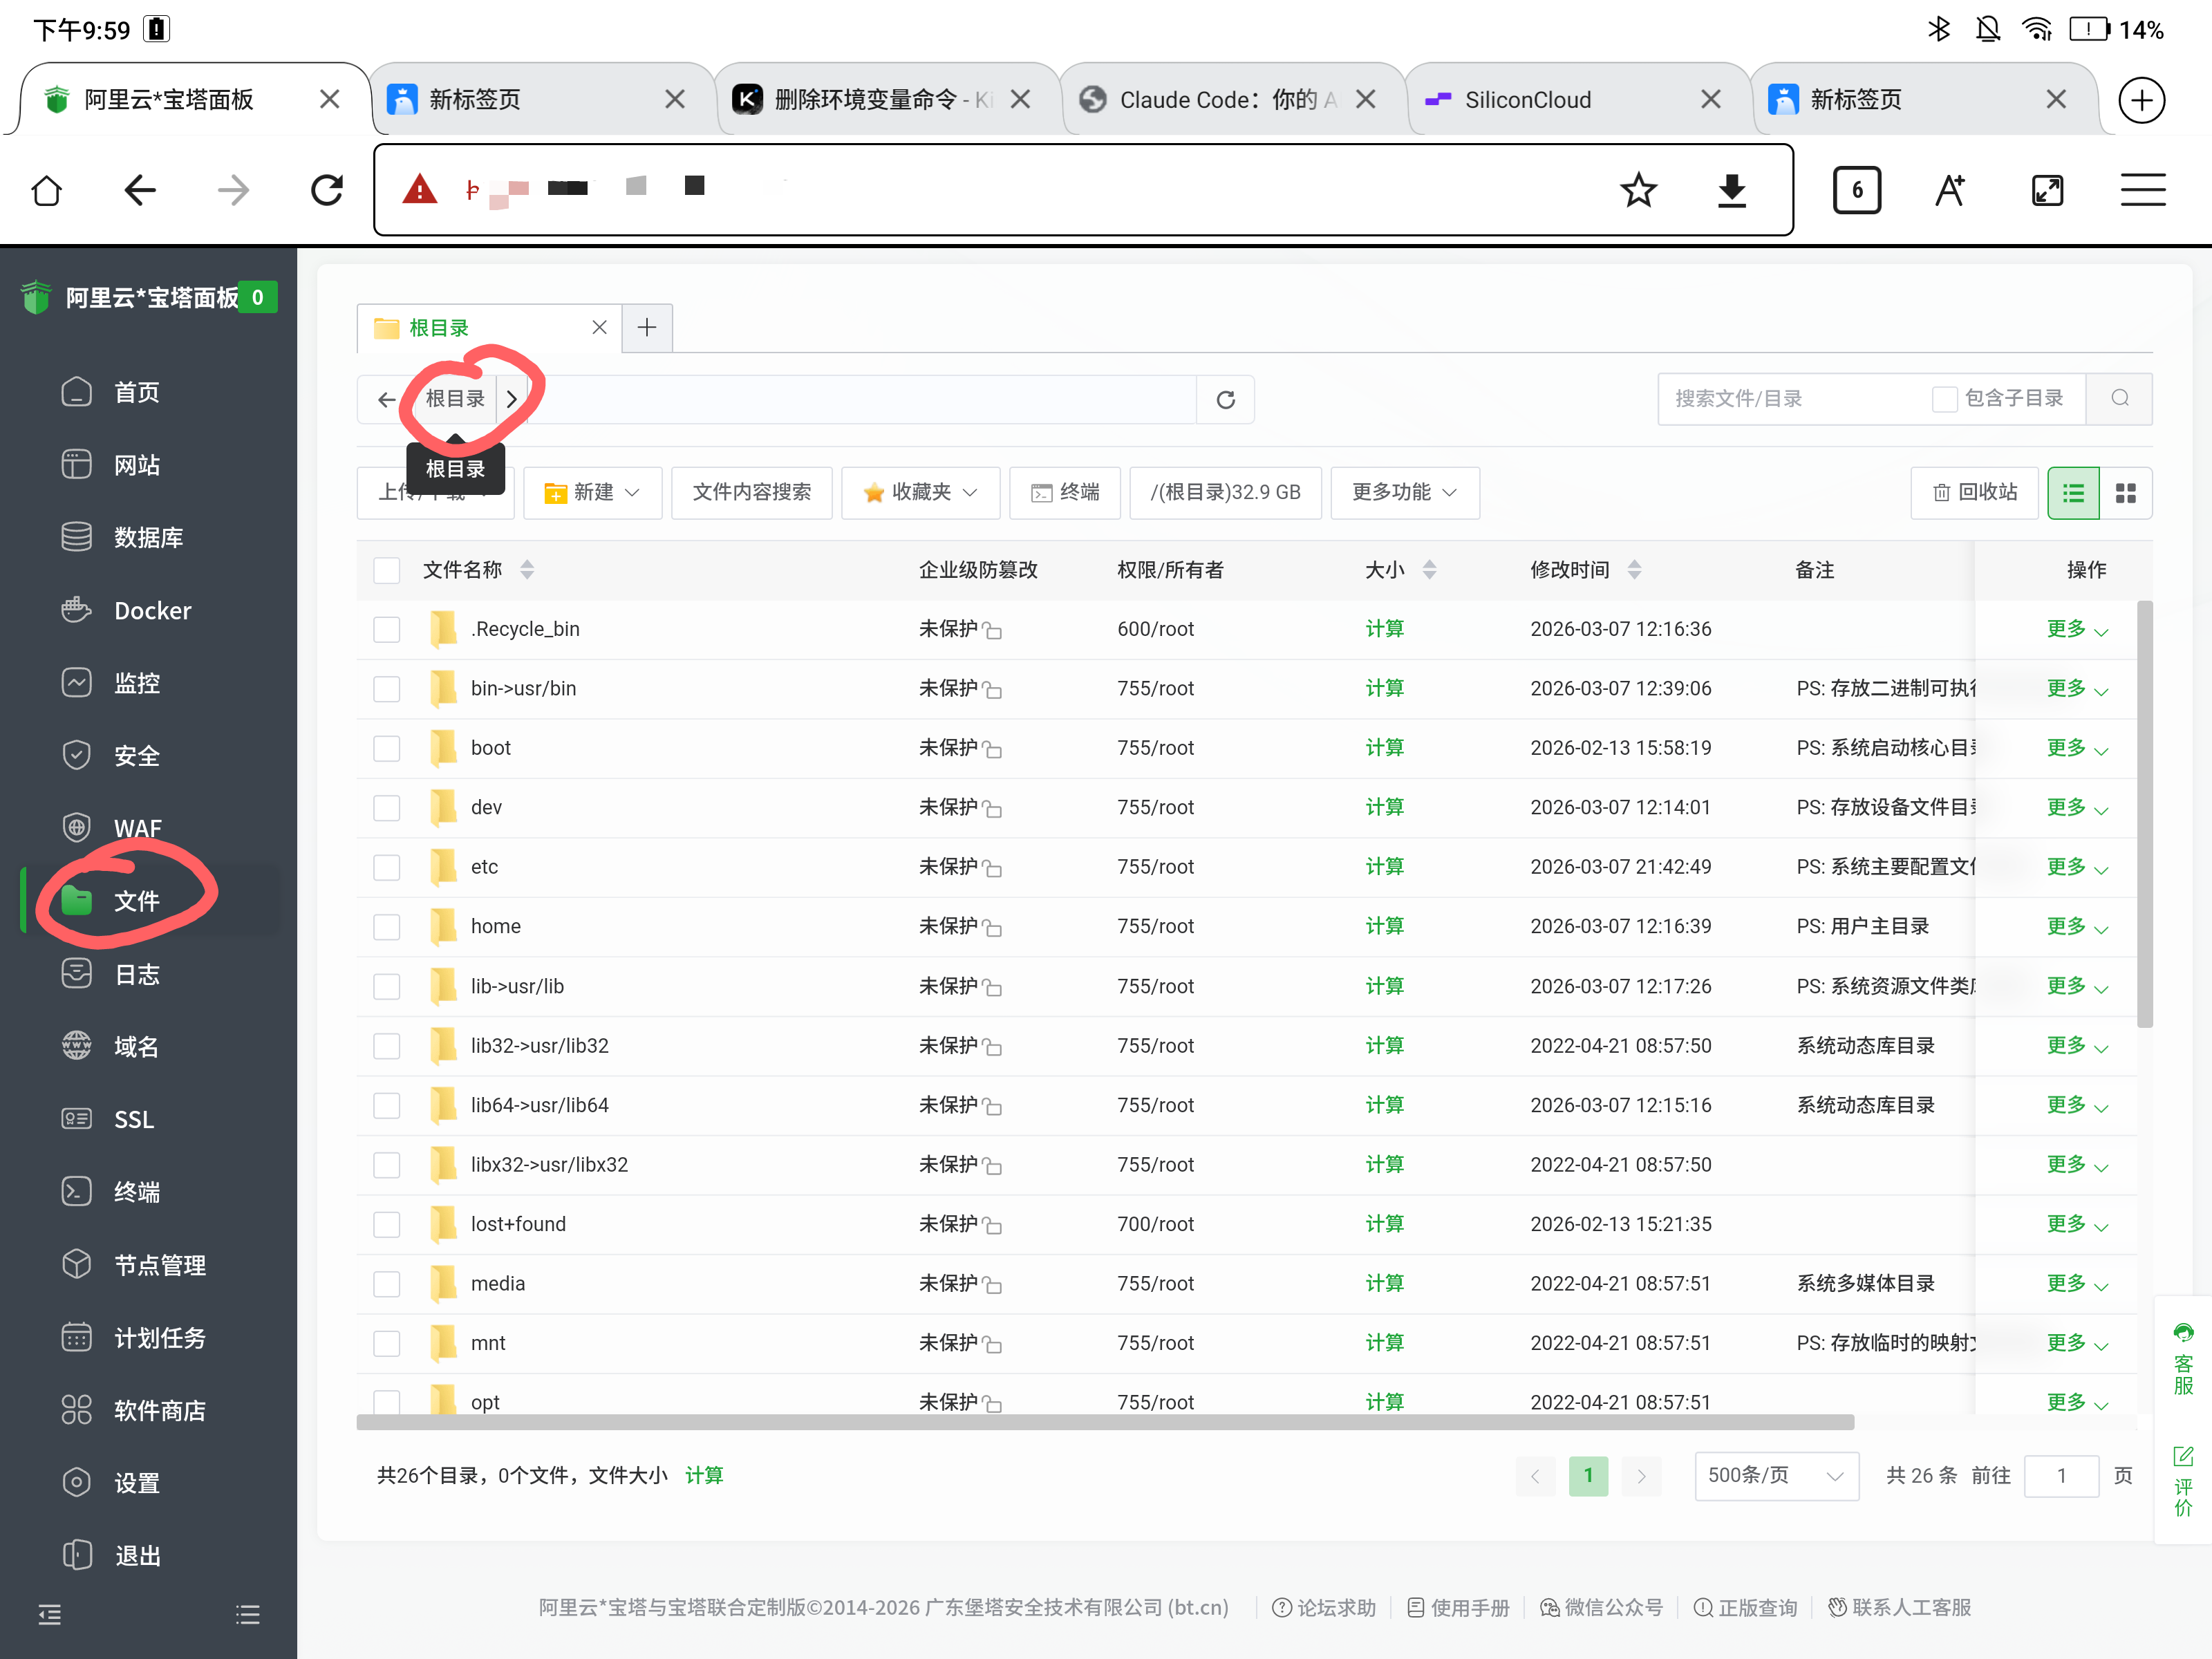The height and width of the screenshot is (1659, 2212).
Task: Select the checkbox next to the etc folder
Action: [x=387, y=867]
